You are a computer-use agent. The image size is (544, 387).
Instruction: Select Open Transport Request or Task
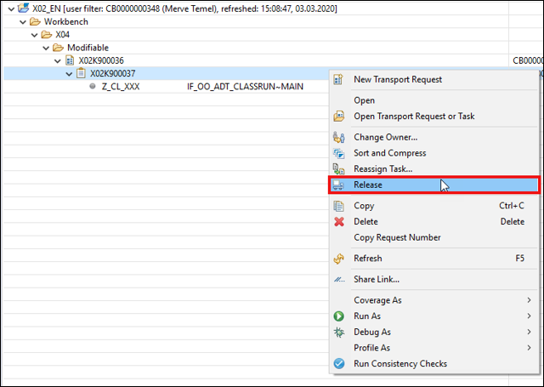point(434,116)
